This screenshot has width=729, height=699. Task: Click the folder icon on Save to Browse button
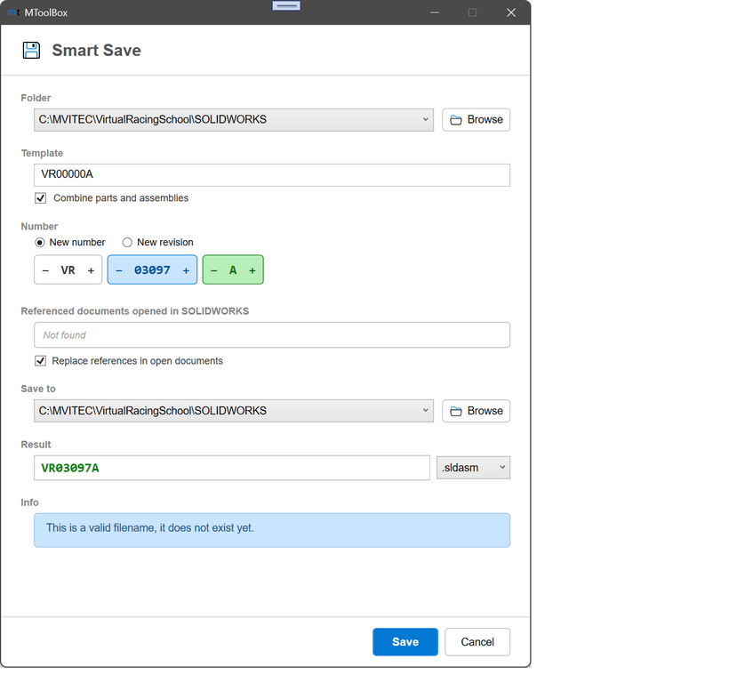[456, 411]
